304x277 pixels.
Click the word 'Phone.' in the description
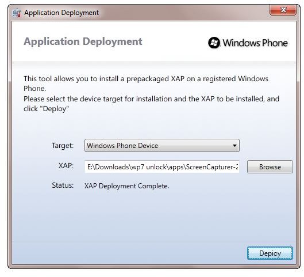35,89
